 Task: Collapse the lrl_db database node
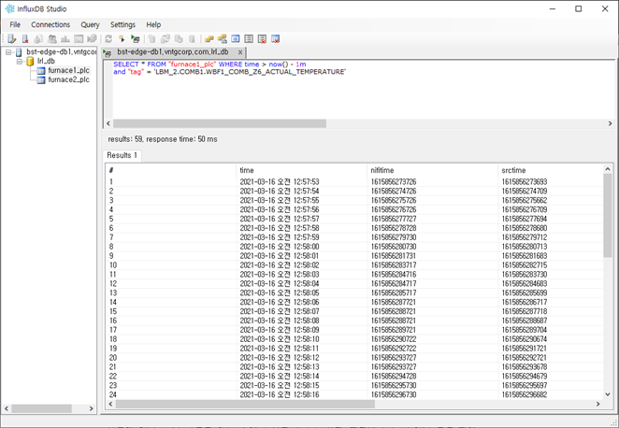(x=19, y=61)
